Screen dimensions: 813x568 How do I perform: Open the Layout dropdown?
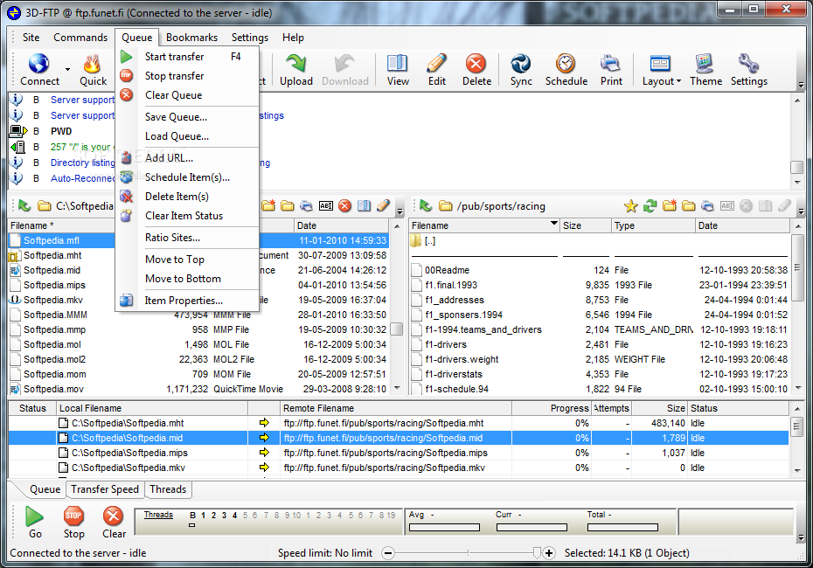pyautogui.click(x=661, y=70)
